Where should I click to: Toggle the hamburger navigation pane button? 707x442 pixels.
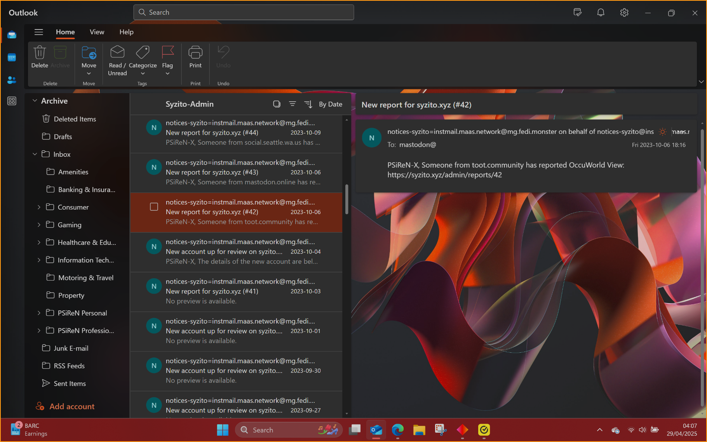tap(39, 32)
